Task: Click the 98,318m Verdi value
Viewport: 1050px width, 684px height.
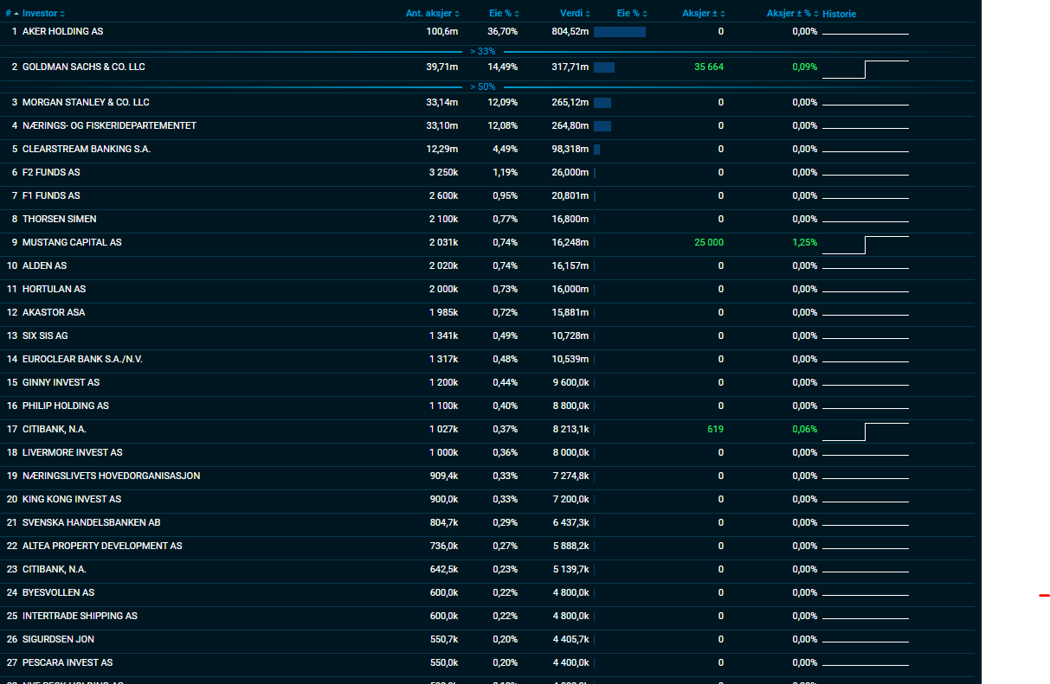Action: click(x=570, y=149)
